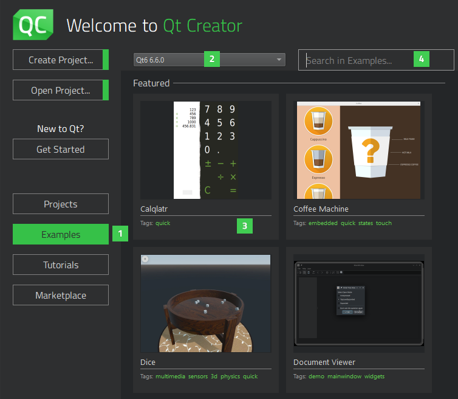Image resolution: width=458 pixels, height=399 pixels.
Task: Click the widgets tag under Document Viewer
Action: [x=374, y=376]
